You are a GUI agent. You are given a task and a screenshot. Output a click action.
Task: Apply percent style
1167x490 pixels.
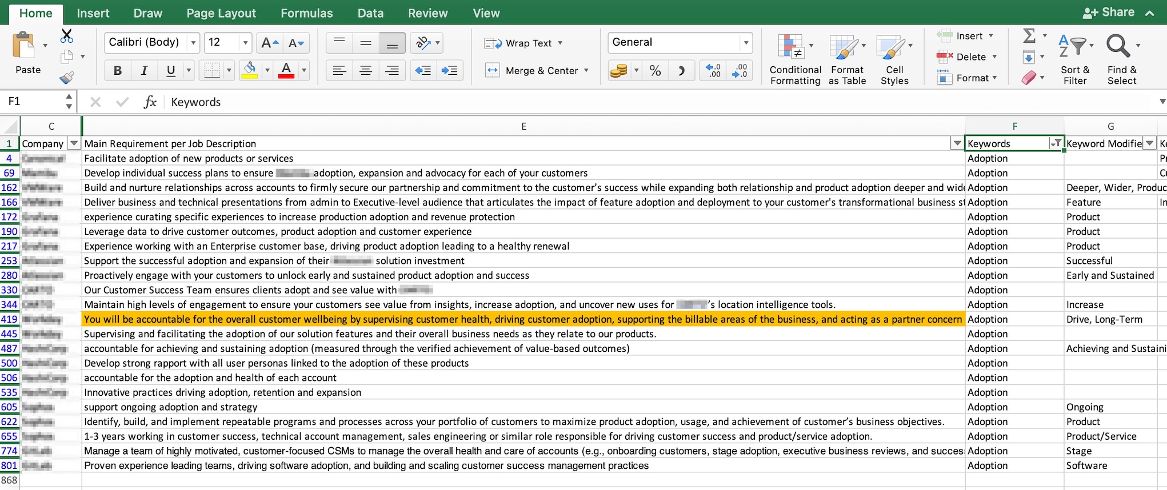tap(656, 71)
